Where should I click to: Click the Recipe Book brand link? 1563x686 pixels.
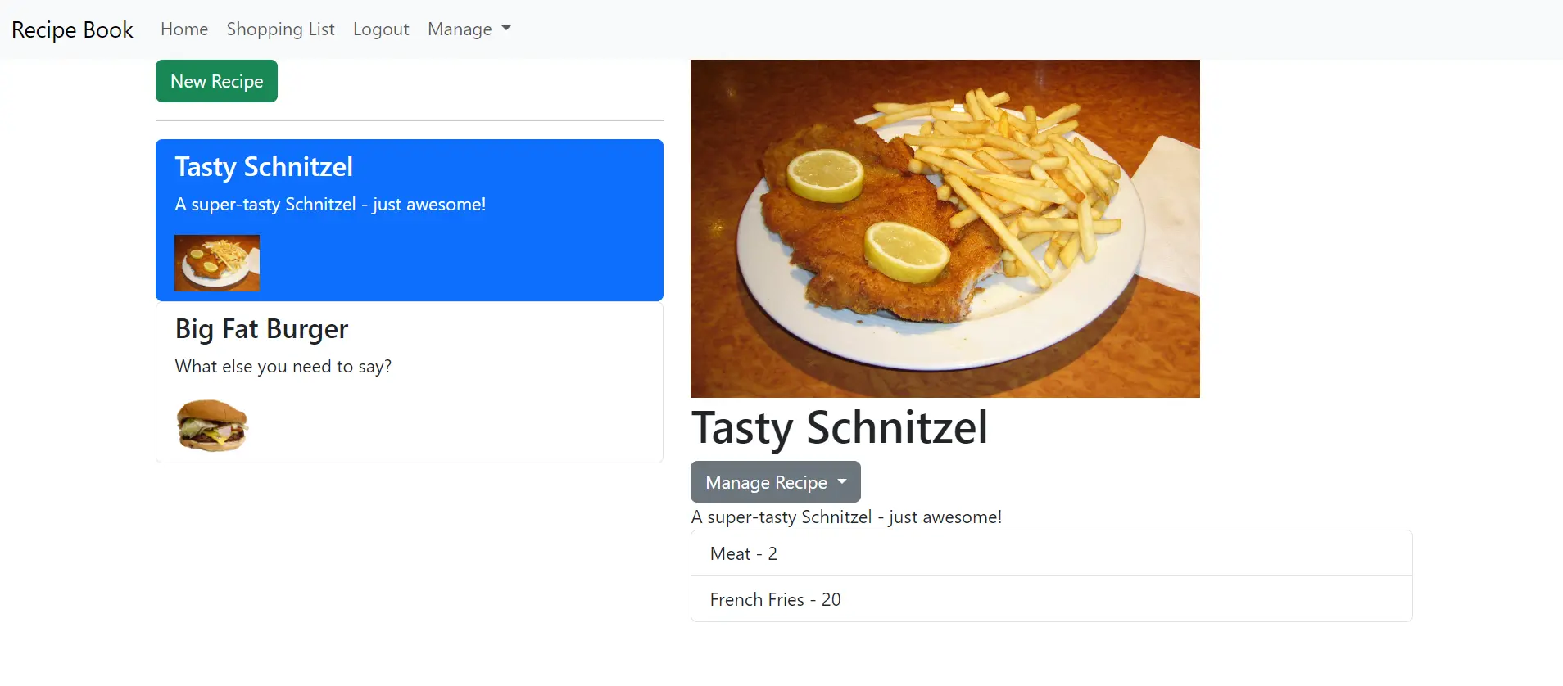pyautogui.click(x=72, y=29)
